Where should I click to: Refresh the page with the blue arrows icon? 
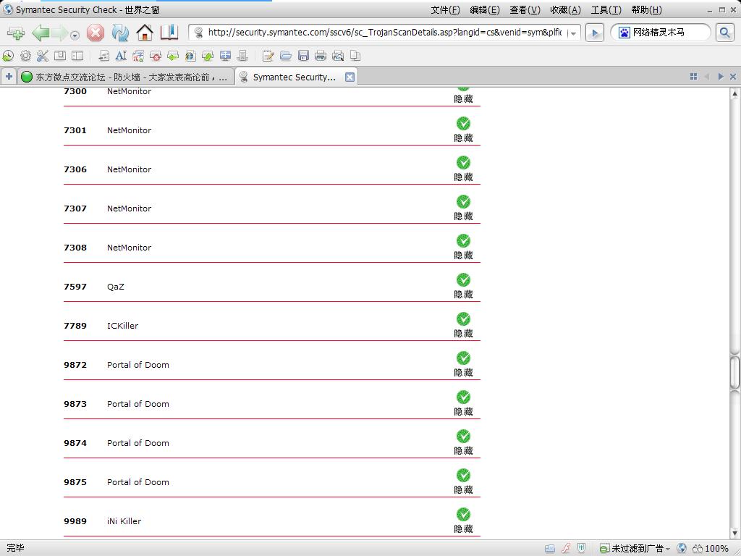[x=120, y=33]
